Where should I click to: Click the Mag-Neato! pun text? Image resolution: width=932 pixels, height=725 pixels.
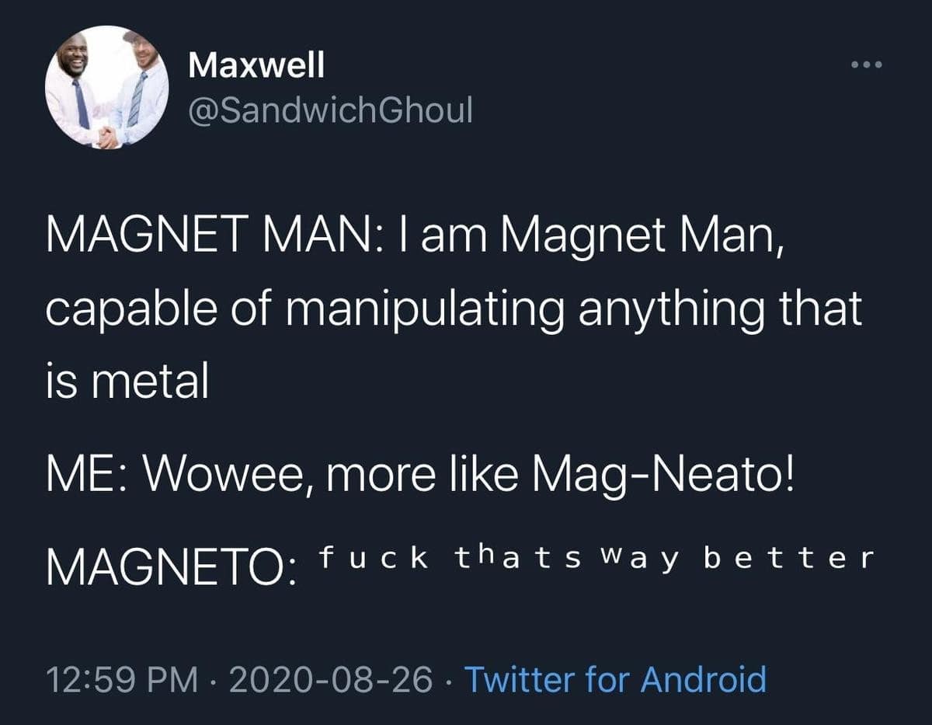tap(663, 476)
